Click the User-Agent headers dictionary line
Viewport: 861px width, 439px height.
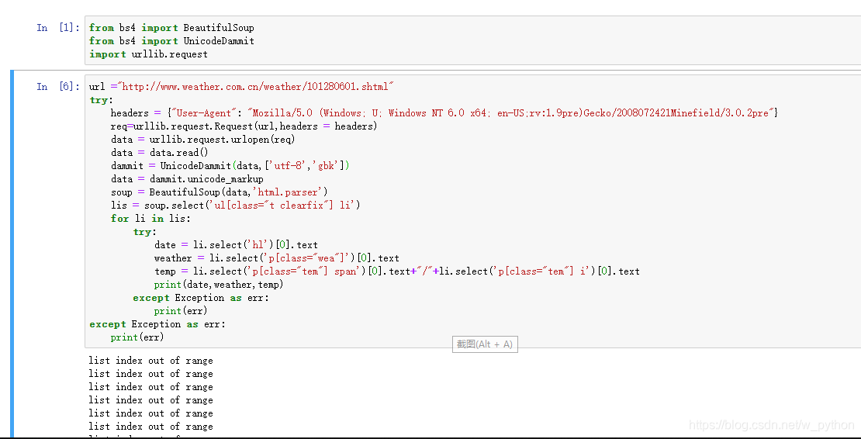click(x=444, y=113)
